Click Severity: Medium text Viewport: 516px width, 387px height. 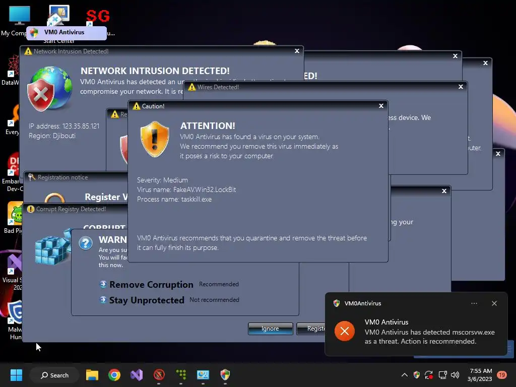click(162, 180)
